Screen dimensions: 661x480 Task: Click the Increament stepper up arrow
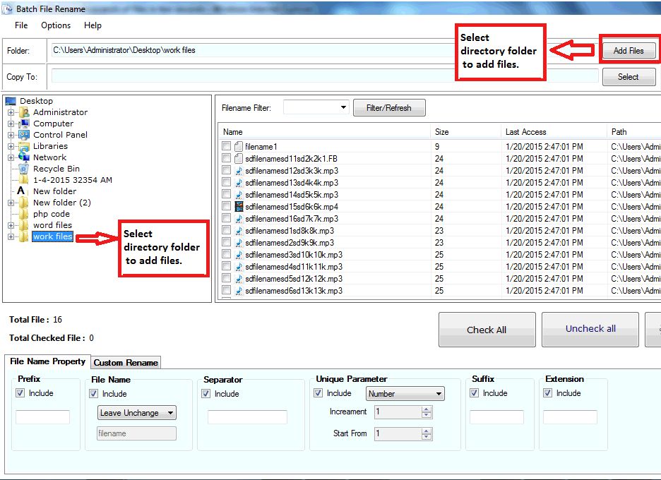(427, 409)
